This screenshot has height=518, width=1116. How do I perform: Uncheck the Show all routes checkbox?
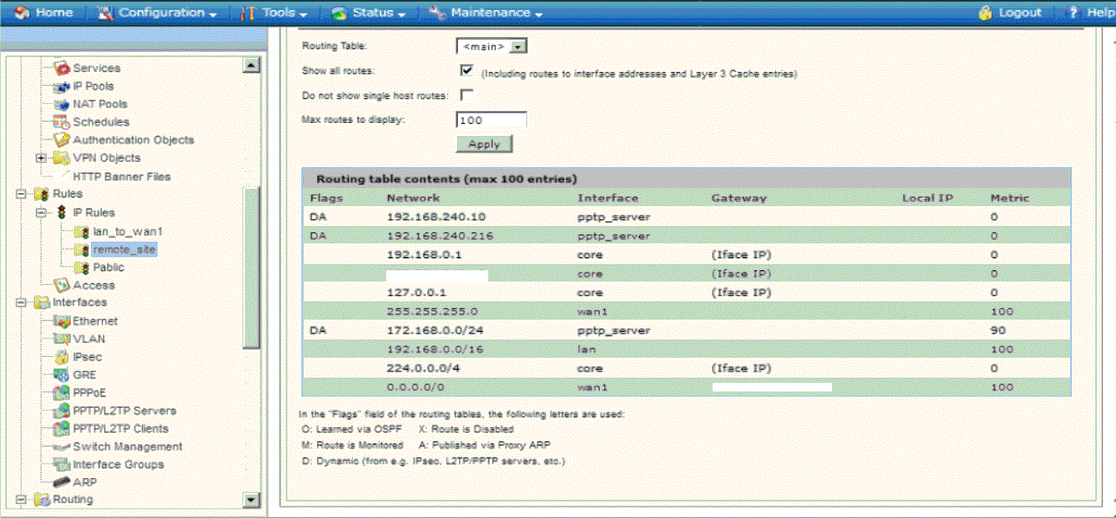click(x=467, y=70)
